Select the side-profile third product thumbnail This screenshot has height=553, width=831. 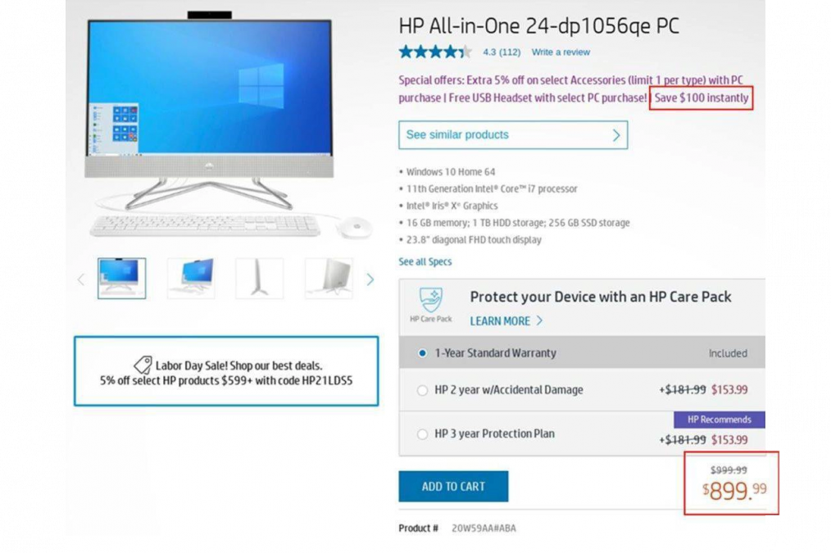(x=260, y=279)
